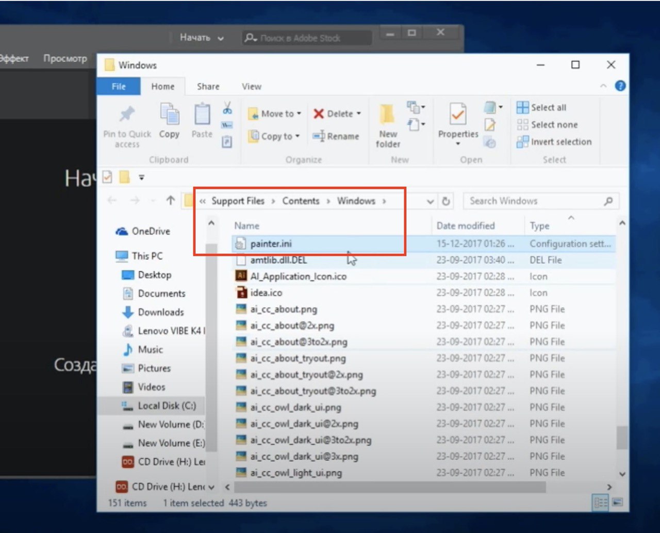
Task: Switch to the Home ribbon tab
Action: click(162, 86)
